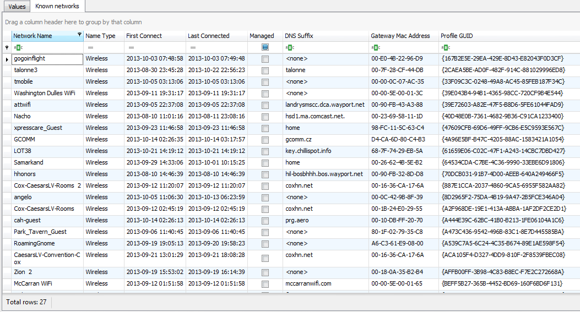Viewport: 580px width, 312px height.
Task: Open the contains-filter icon under Network Name
Action: [x=18, y=47]
